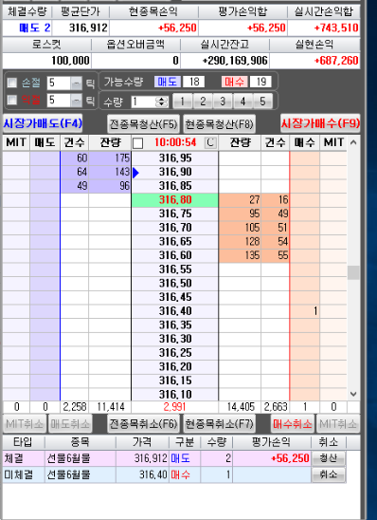Select 체결 선물6월물 position row
This screenshot has height=520, width=377.
[174, 458]
